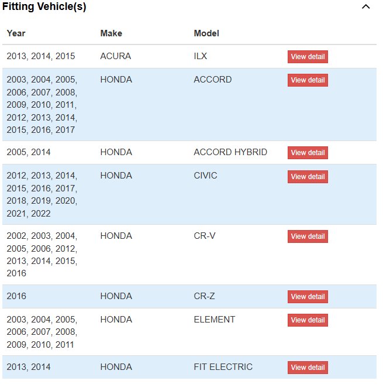View detail for Honda Civic
The height and width of the screenshot is (391, 383).
(308, 177)
